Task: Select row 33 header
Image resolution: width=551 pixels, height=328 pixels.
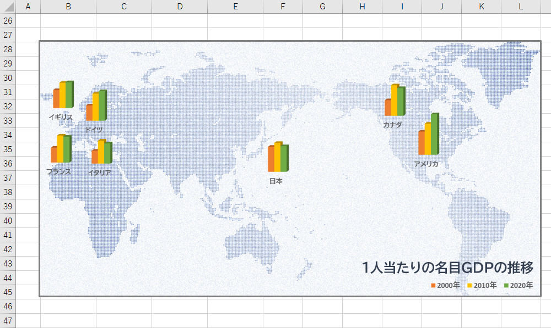Action: pos(8,120)
